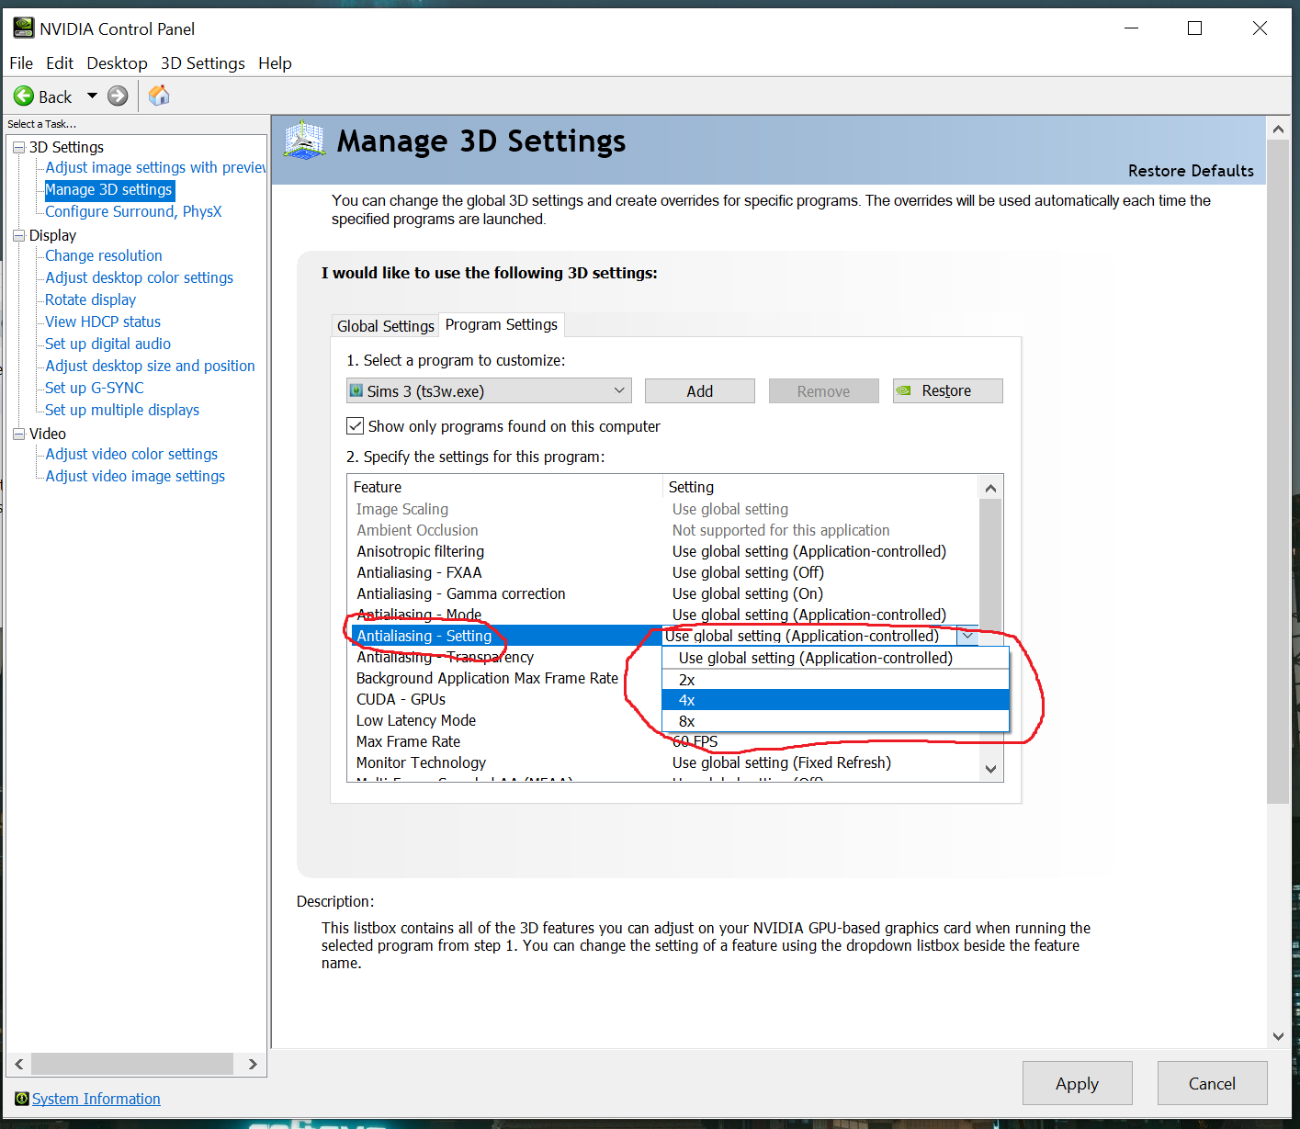Switch to the Global Settings tab
The image size is (1300, 1129).
(x=386, y=326)
